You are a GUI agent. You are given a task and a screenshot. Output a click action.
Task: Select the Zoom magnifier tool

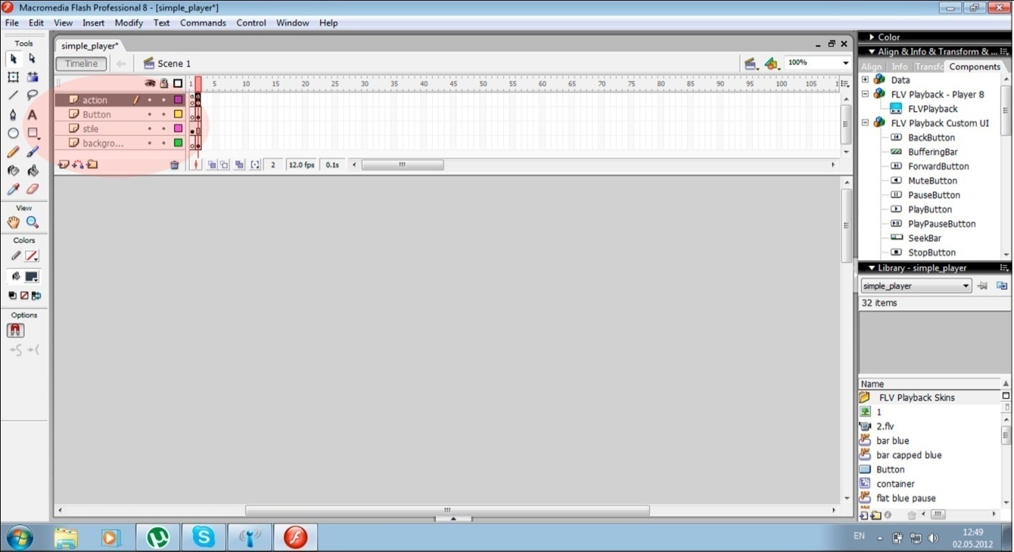(x=32, y=222)
